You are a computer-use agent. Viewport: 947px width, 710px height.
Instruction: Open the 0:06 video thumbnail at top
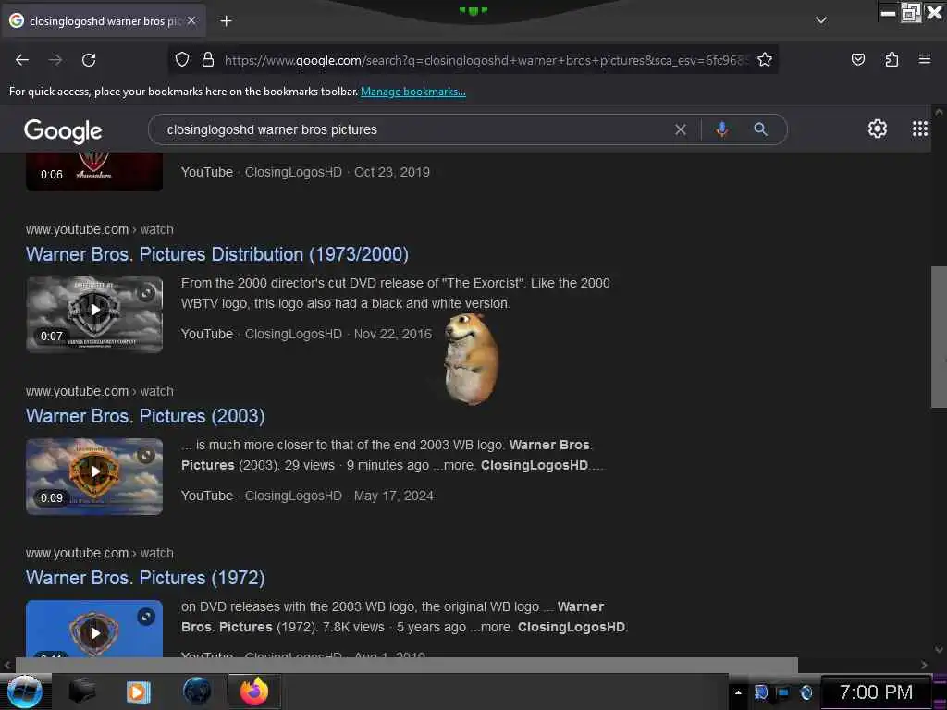(x=94, y=171)
